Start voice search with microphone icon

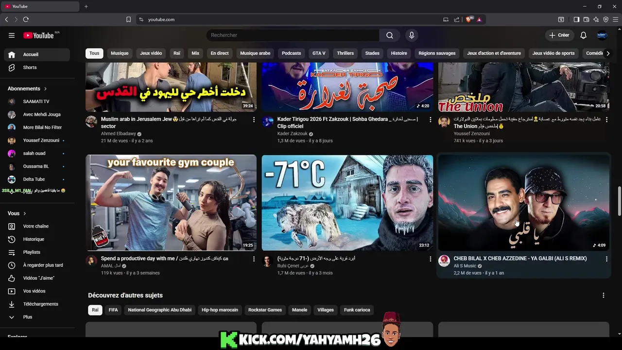pyautogui.click(x=412, y=35)
